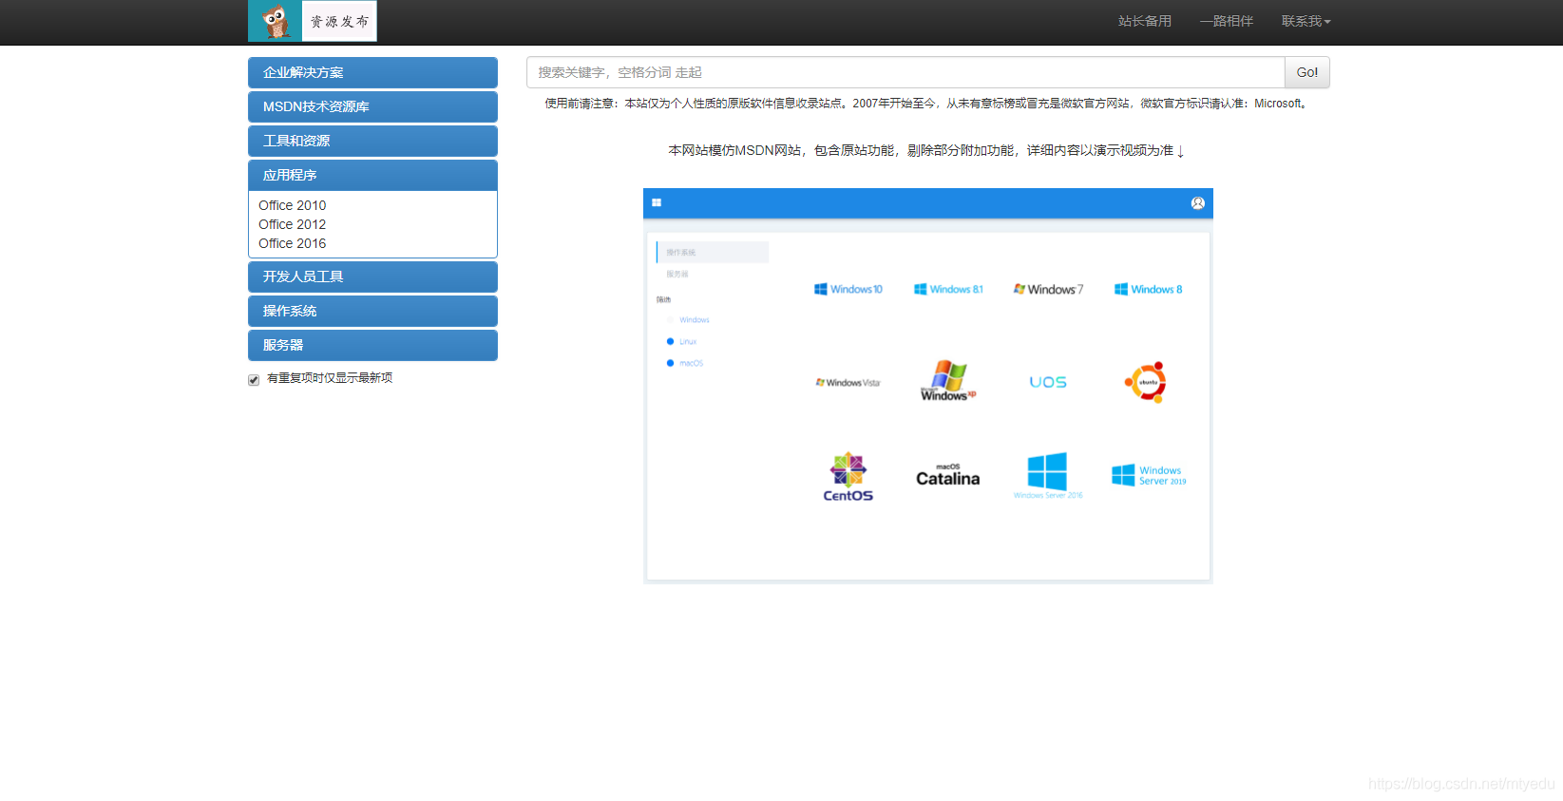Select the UOS logo

1048,382
